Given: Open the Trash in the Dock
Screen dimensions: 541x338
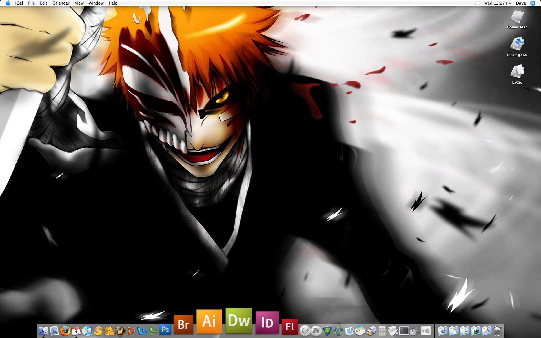Looking at the screenshot, I should coord(498,331).
